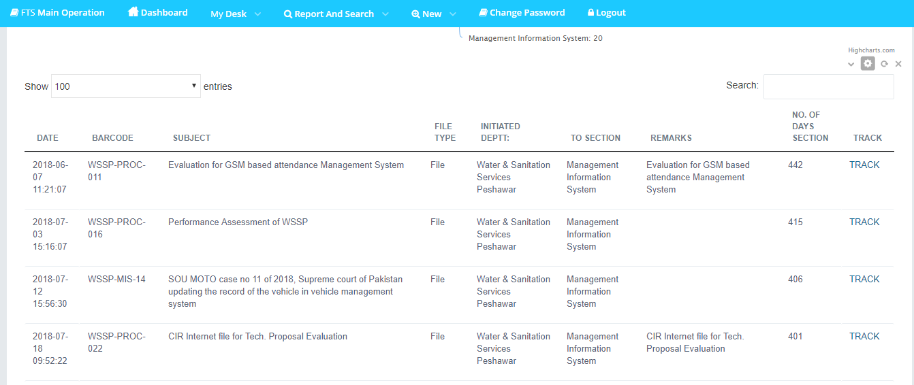
Task: Open the show entries dropdown
Action: coord(126,86)
